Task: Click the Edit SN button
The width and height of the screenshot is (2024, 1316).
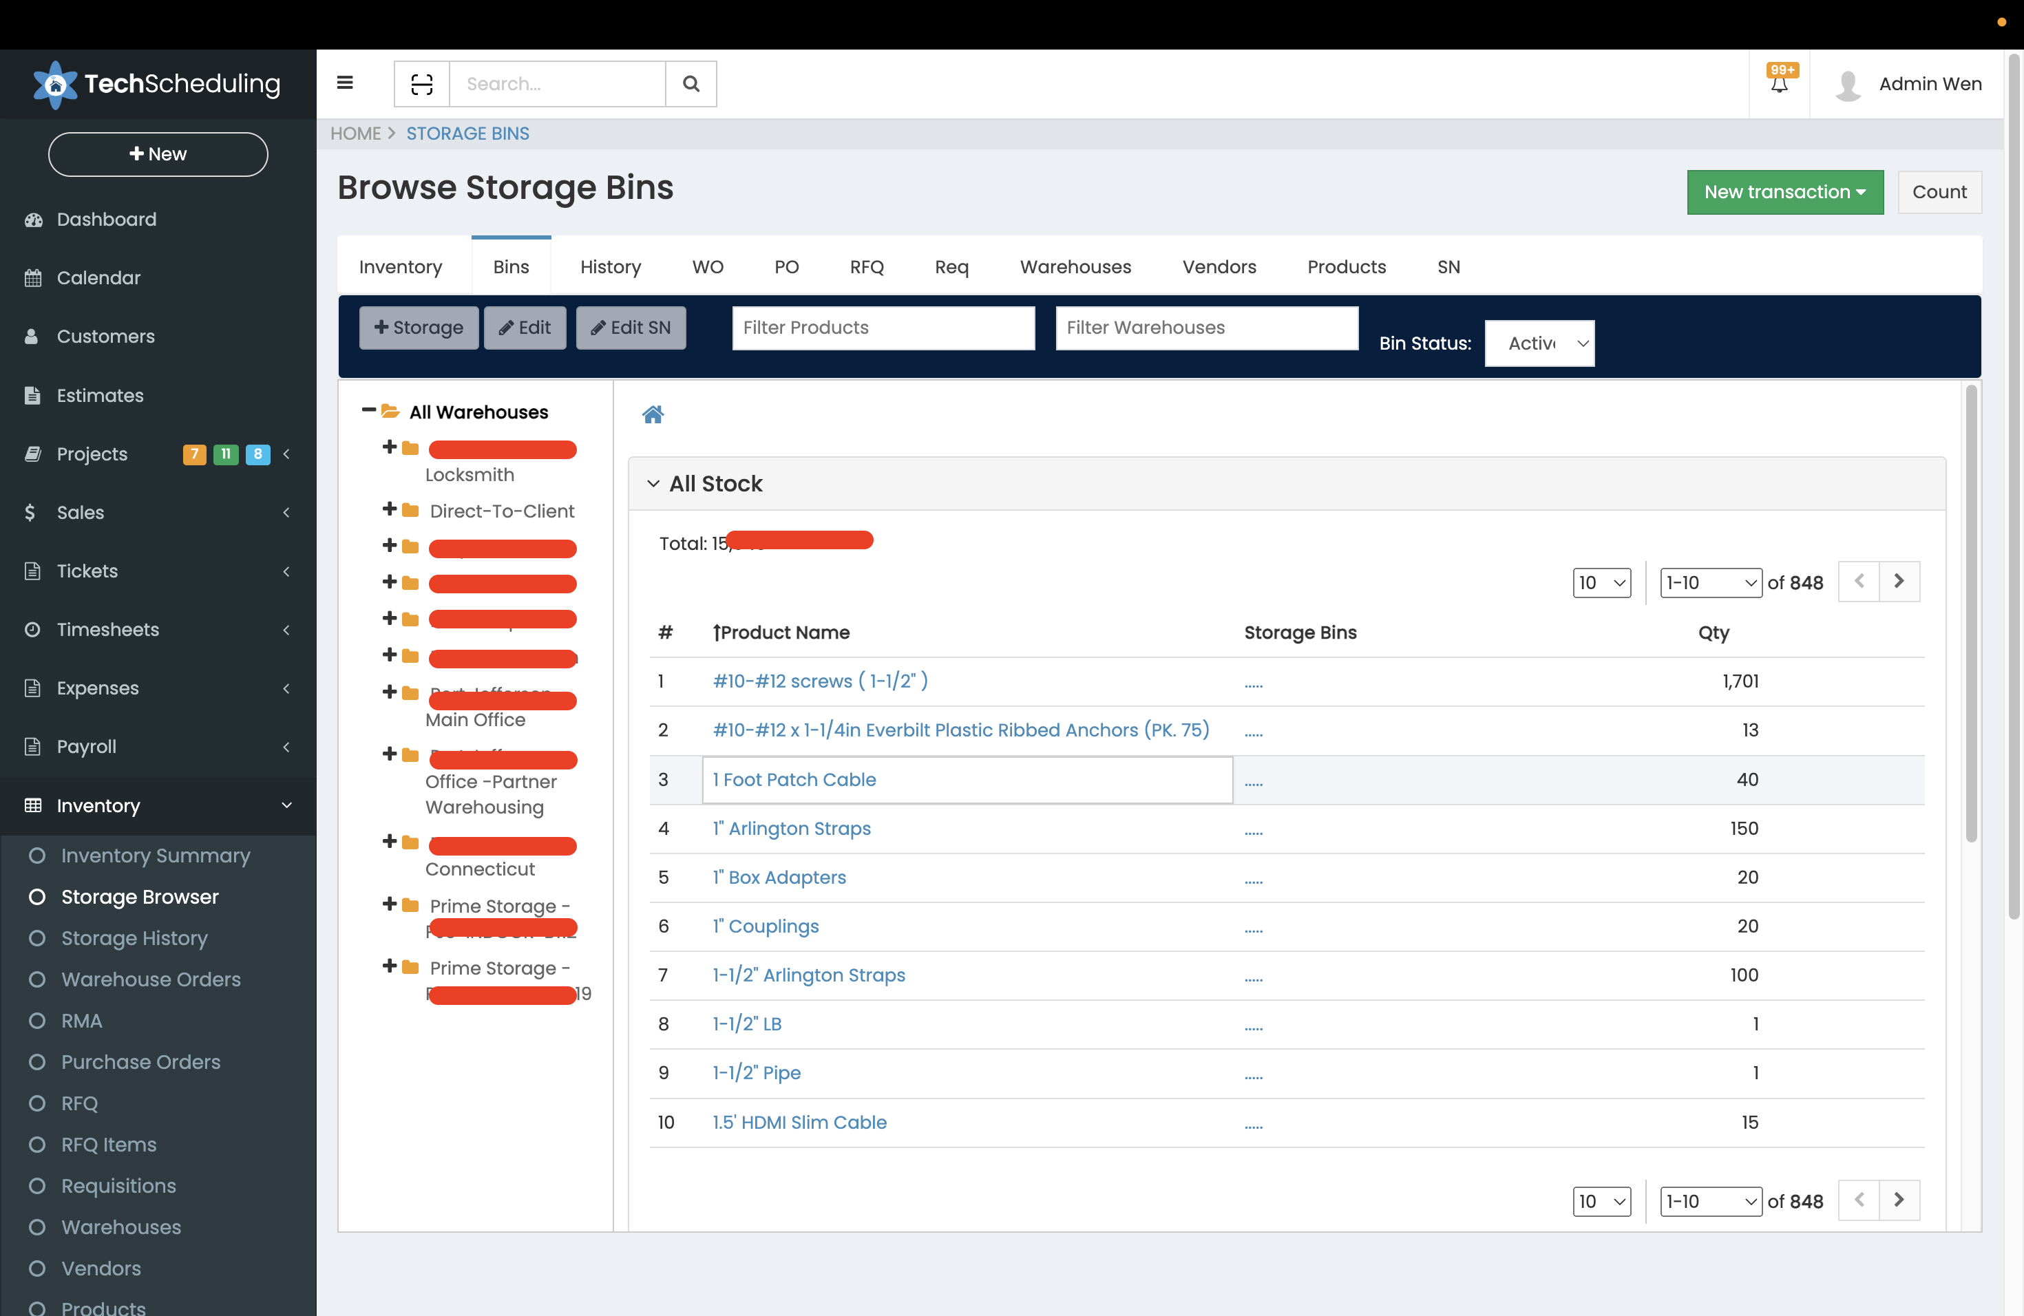Action: (x=630, y=328)
